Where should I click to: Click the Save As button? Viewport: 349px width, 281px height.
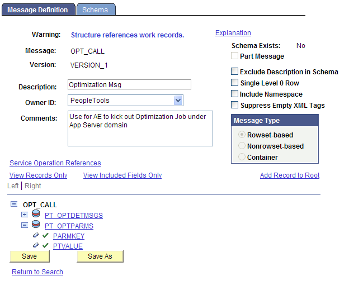(100, 256)
